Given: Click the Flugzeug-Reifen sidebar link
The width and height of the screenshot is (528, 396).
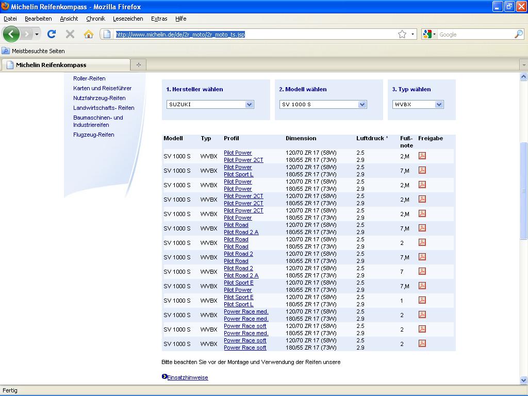Looking at the screenshot, I should pos(93,135).
